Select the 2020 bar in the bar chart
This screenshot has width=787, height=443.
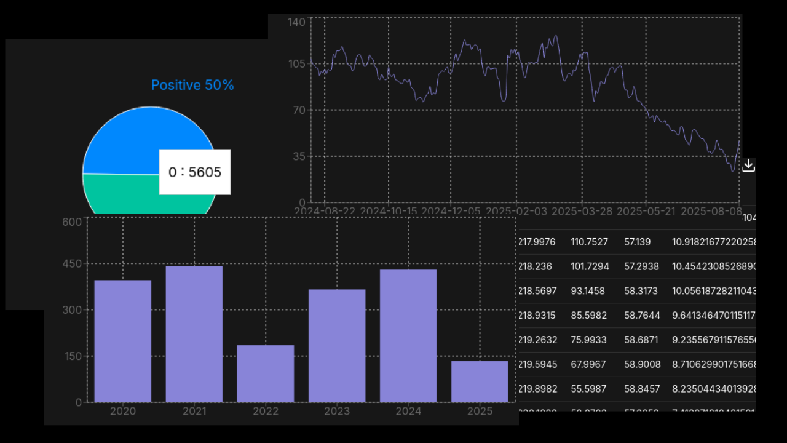click(122, 338)
